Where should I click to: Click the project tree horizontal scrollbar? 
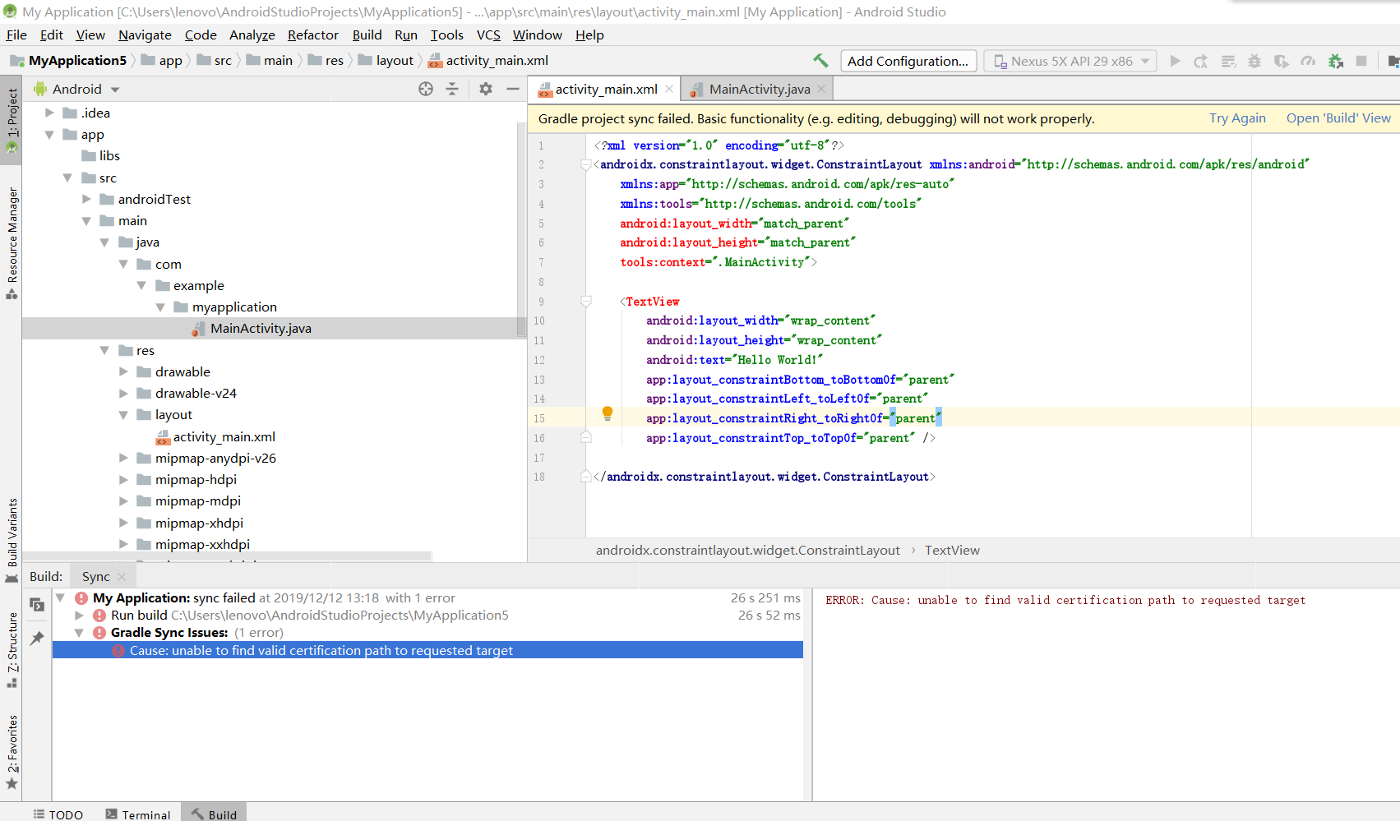point(227,556)
